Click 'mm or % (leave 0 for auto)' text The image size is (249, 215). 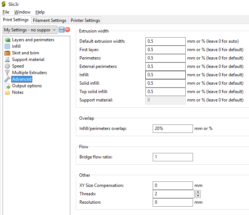pos(213,41)
